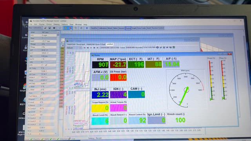The height and width of the screenshot is (141, 251).
Task: Click sensor list scrollbar down arrow
Action: tap(56, 134)
